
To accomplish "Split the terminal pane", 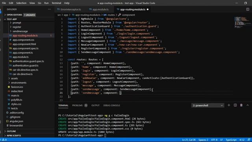I will pyautogui.click(x=235, y=105).
